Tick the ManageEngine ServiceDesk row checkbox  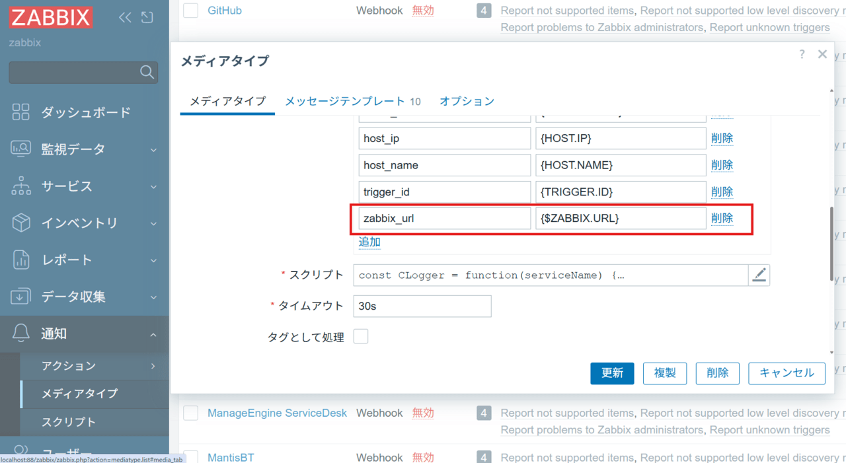coord(191,413)
